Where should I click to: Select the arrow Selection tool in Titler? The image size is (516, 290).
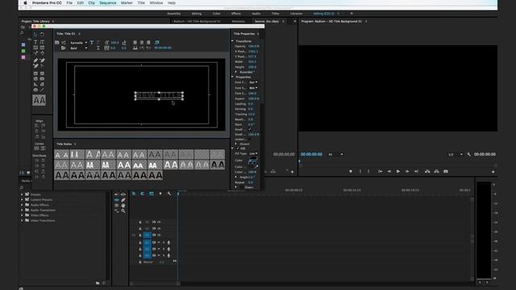click(x=35, y=34)
